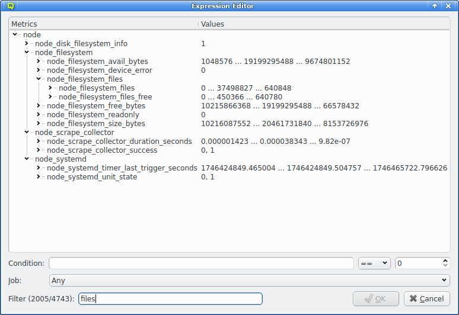Collapse the node_scrape_collector group arrow
Screen dimensions: 459x315
(x=27, y=132)
